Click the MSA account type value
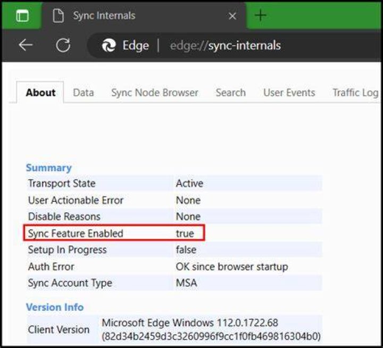This screenshot has height=348, width=383. [x=186, y=283]
